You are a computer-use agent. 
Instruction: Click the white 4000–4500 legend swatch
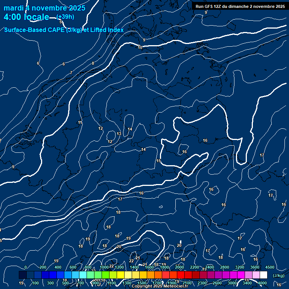[263, 275]
